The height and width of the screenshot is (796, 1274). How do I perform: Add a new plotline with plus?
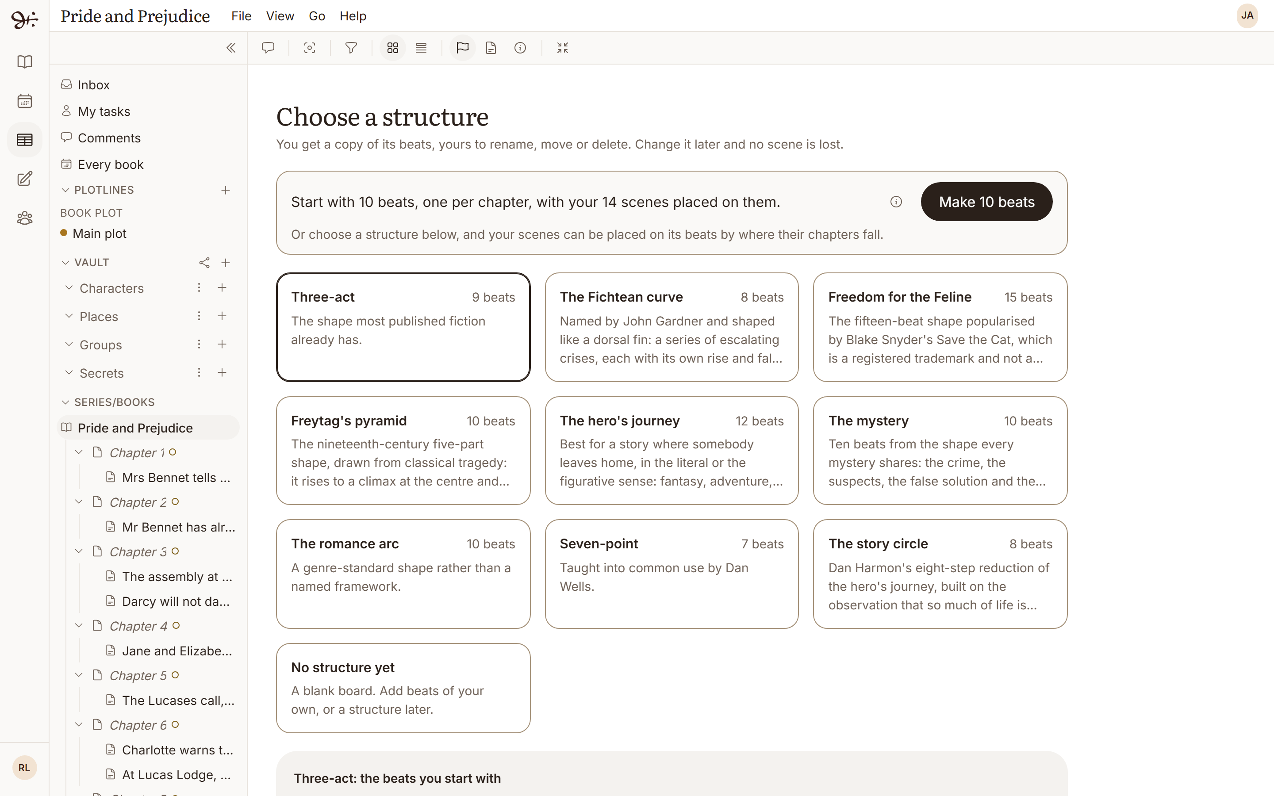(225, 190)
